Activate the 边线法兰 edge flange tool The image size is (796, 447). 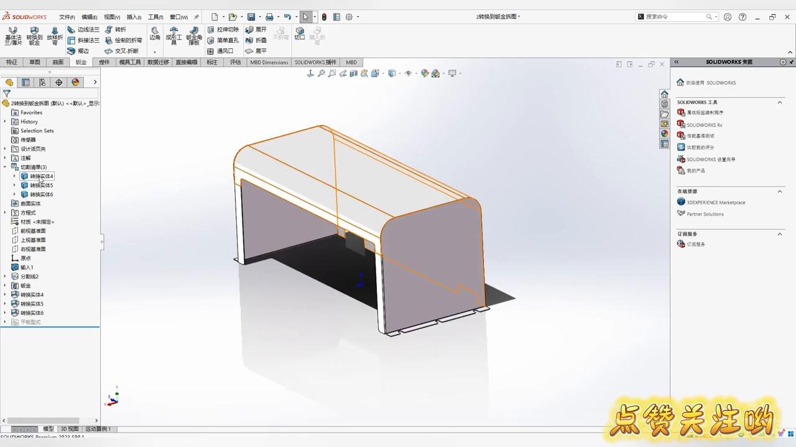point(83,30)
